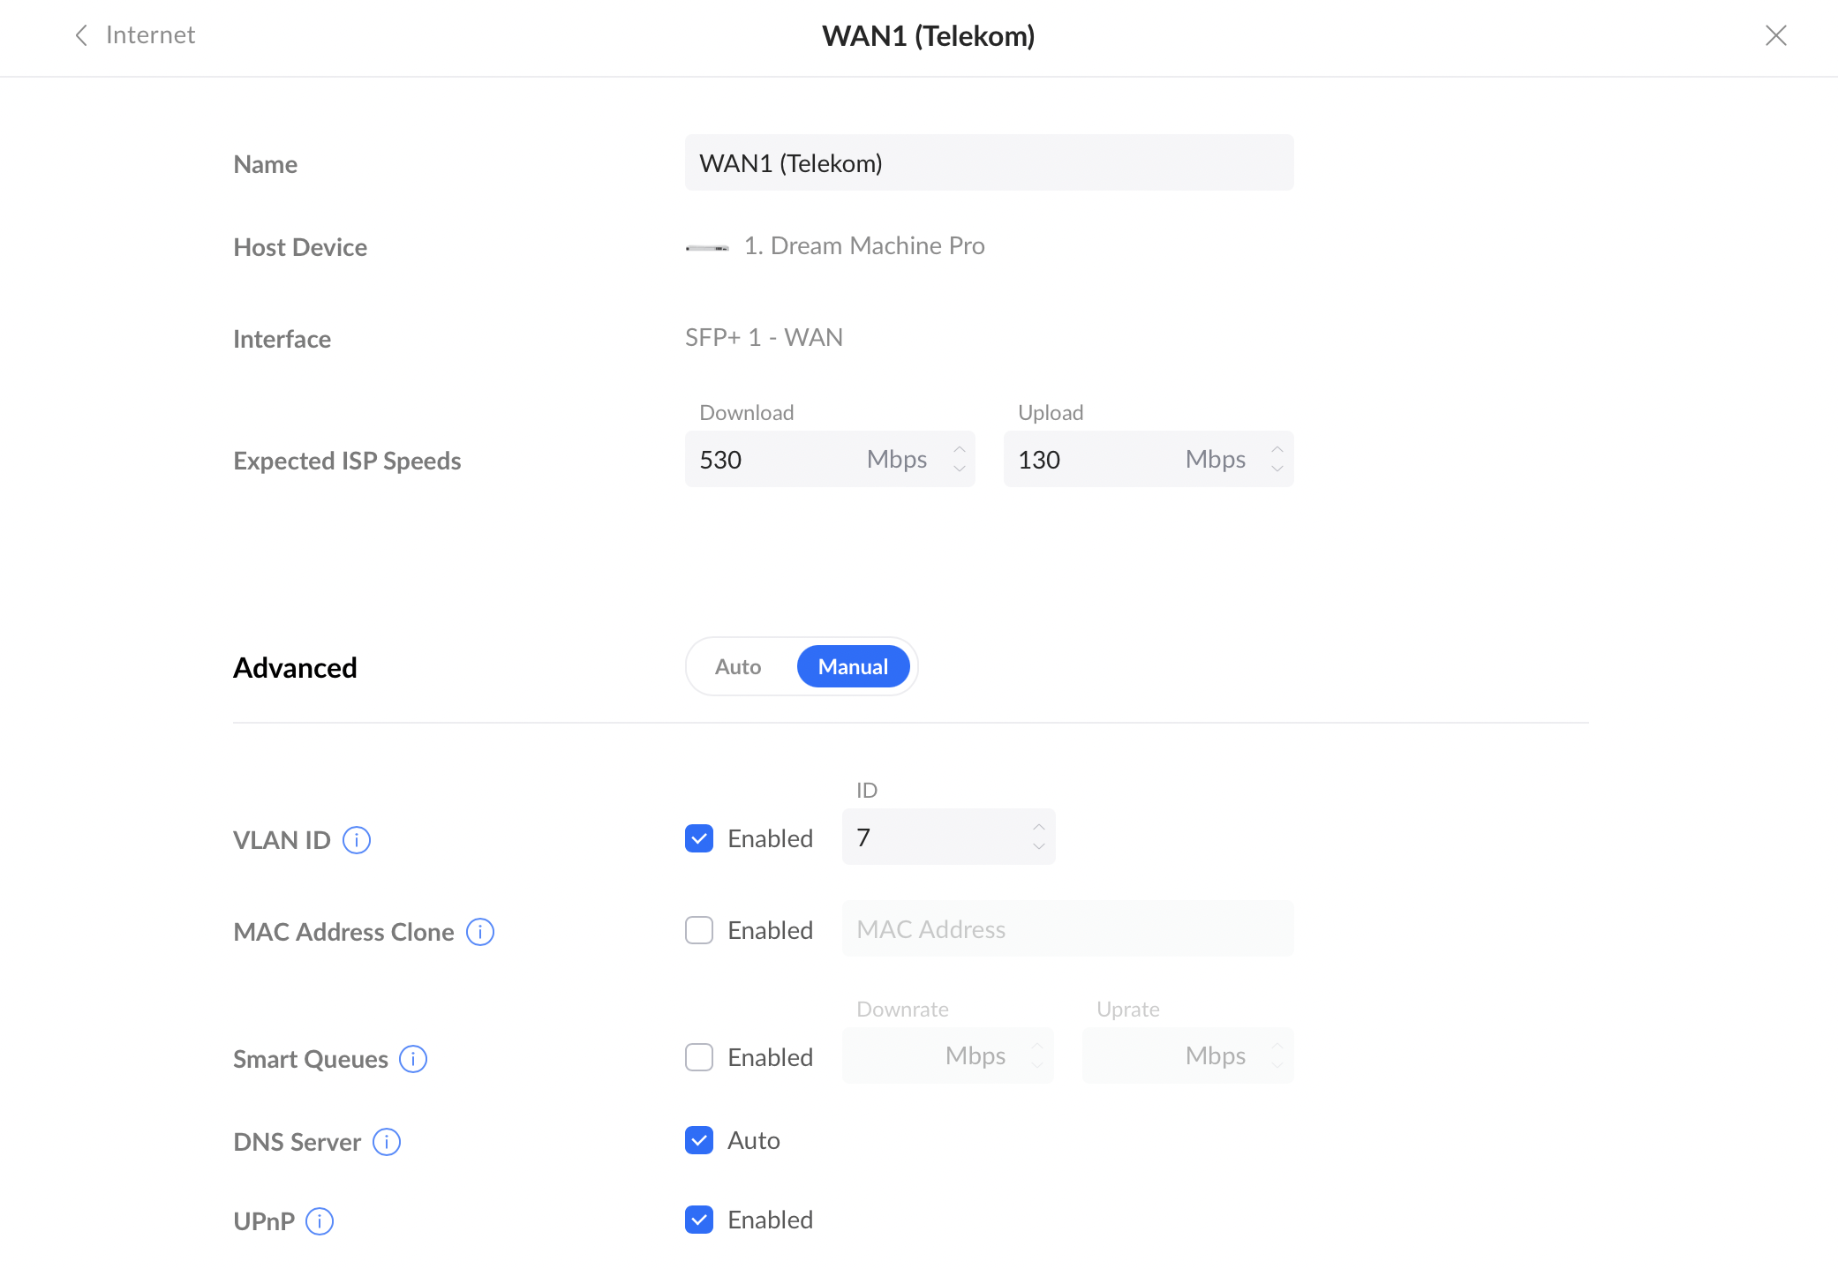
Task: Click the VLAN ID info icon
Action: coord(357,839)
